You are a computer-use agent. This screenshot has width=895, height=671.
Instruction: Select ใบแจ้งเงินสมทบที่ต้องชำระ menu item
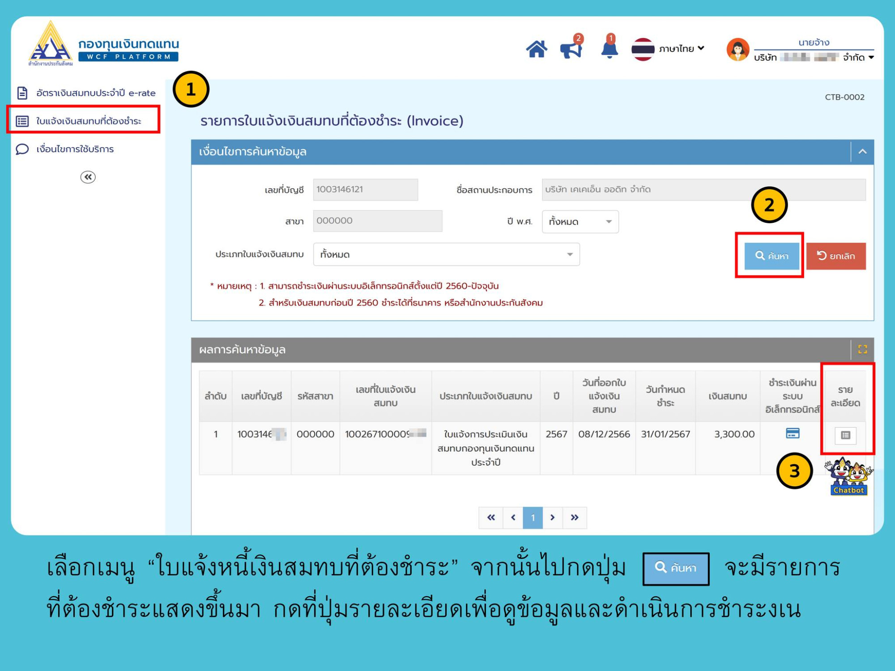[89, 121]
